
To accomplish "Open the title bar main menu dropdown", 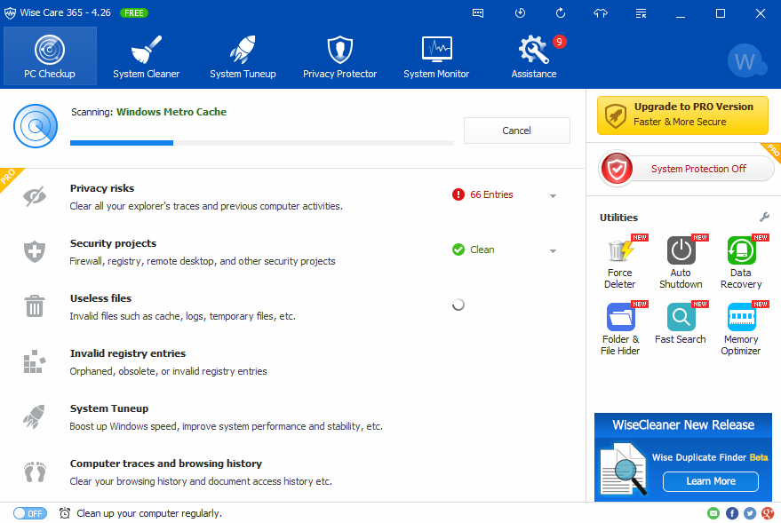I will [641, 13].
